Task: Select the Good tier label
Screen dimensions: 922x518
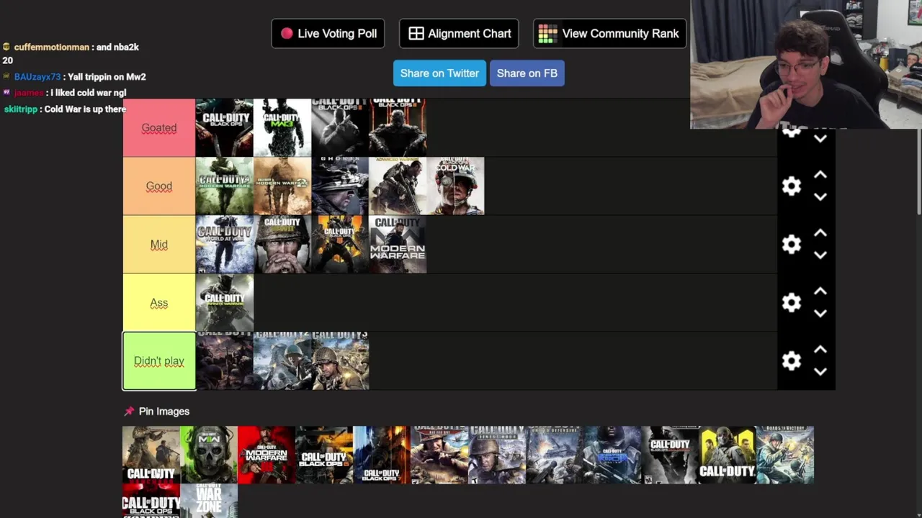Action: tap(159, 186)
